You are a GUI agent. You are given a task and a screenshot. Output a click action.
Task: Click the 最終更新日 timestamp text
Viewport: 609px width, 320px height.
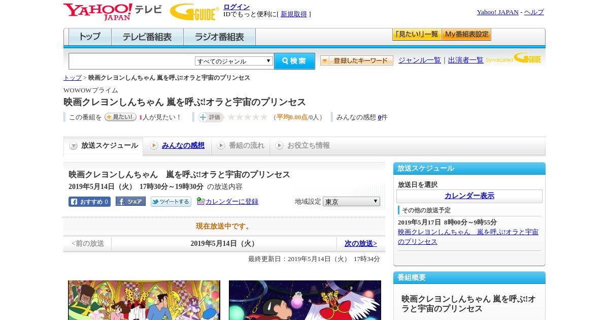[x=314, y=259]
